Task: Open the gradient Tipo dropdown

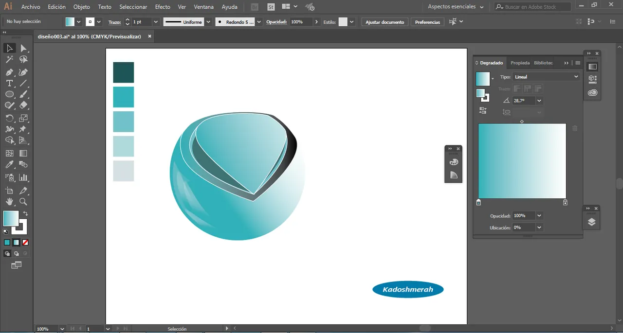Action: [546, 77]
